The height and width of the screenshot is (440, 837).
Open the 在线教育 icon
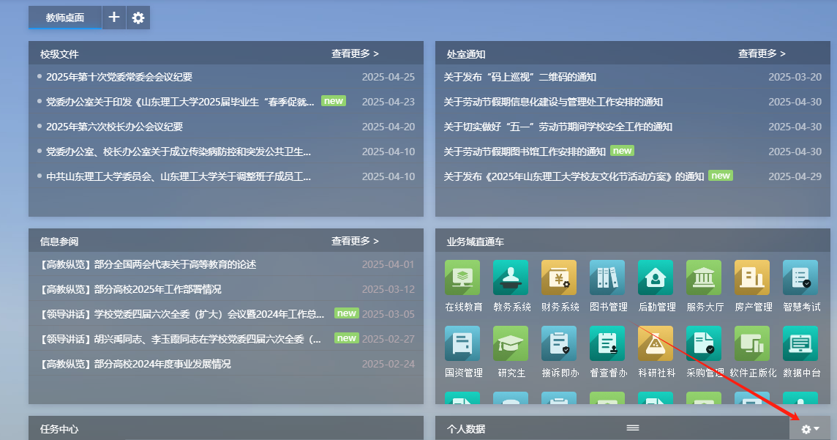click(463, 278)
